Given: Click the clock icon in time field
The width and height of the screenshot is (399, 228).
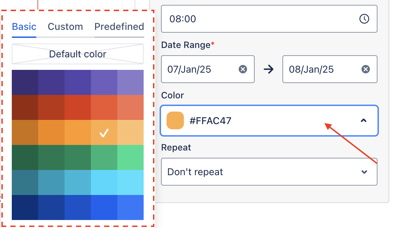Looking at the screenshot, I should click(x=364, y=19).
